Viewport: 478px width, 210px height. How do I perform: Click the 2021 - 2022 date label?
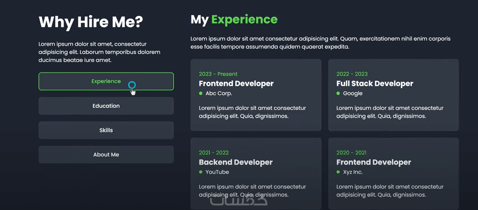point(214,153)
